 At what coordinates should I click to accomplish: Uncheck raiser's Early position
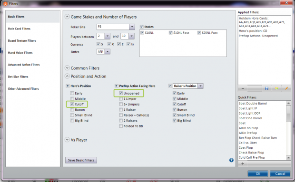tap(175, 93)
